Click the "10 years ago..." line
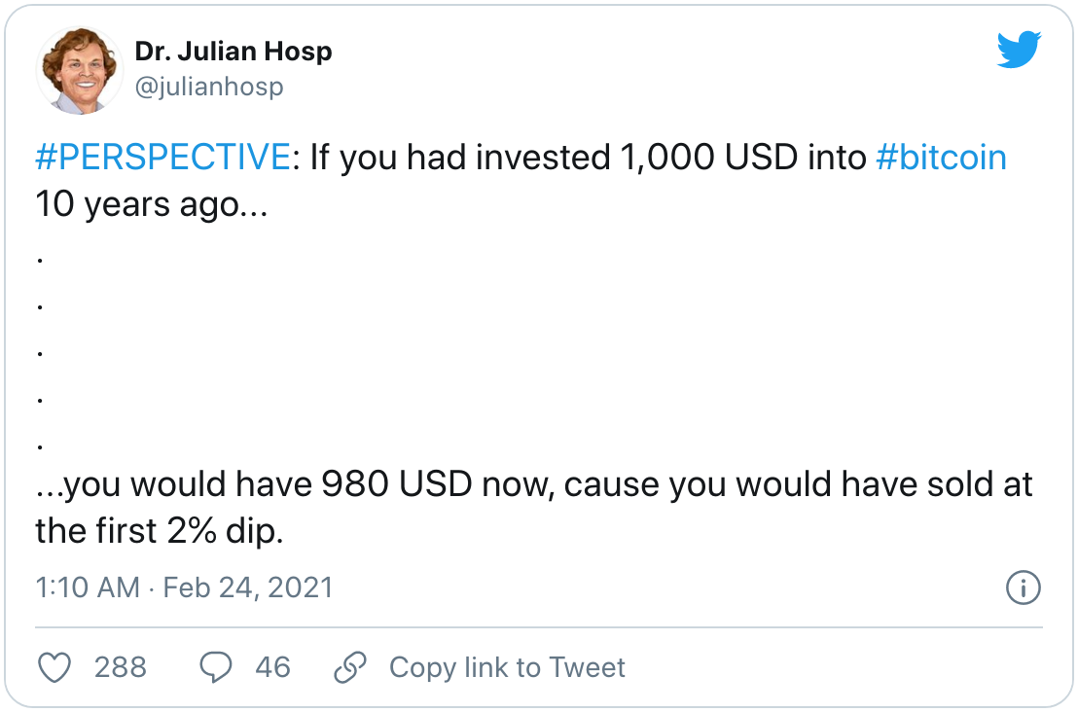Image resolution: width=1078 pixels, height=712 pixels. [152, 206]
